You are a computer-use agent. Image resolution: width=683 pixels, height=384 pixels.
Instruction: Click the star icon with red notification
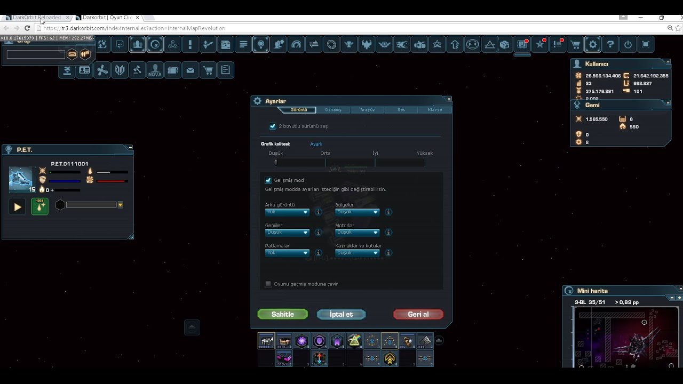(x=540, y=45)
